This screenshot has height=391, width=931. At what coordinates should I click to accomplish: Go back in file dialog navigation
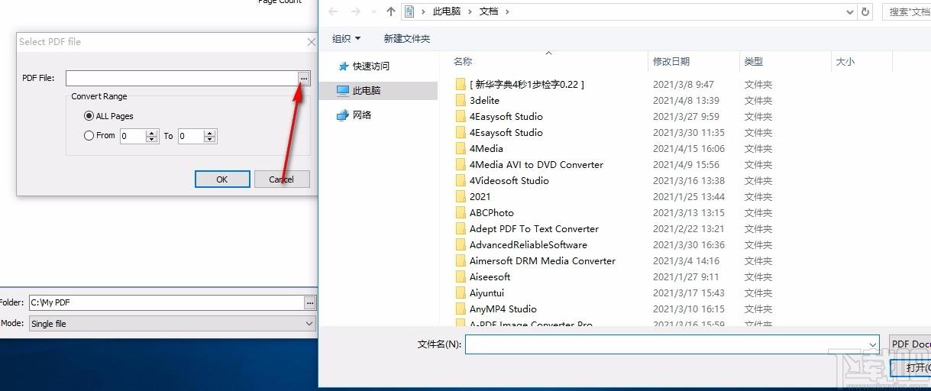(335, 11)
